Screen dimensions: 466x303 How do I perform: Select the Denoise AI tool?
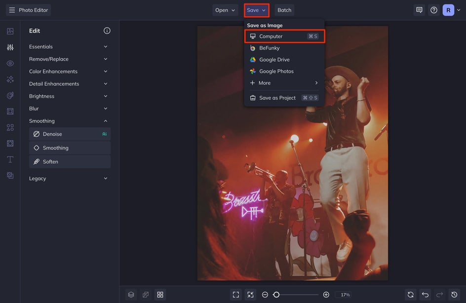click(70, 134)
